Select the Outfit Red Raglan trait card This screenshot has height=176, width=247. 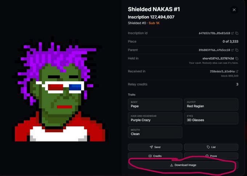pos(211,104)
